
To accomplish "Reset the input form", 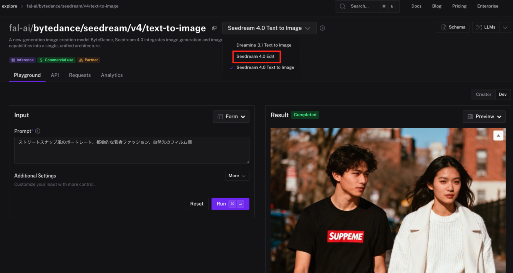I will click(x=197, y=204).
